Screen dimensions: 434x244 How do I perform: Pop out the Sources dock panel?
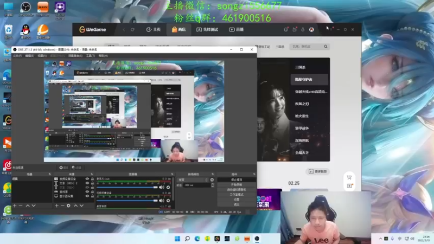pos(92,174)
